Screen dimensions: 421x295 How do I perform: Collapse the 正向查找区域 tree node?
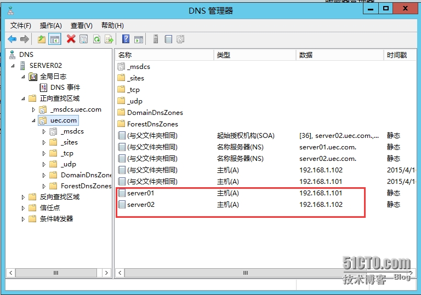pyautogui.click(x=23, y=99)
